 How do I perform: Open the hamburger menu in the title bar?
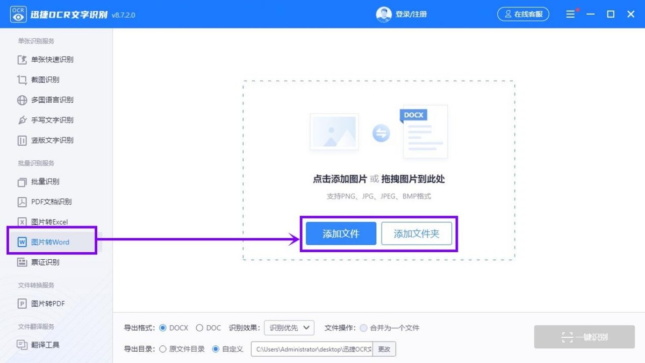coord(570,14)
